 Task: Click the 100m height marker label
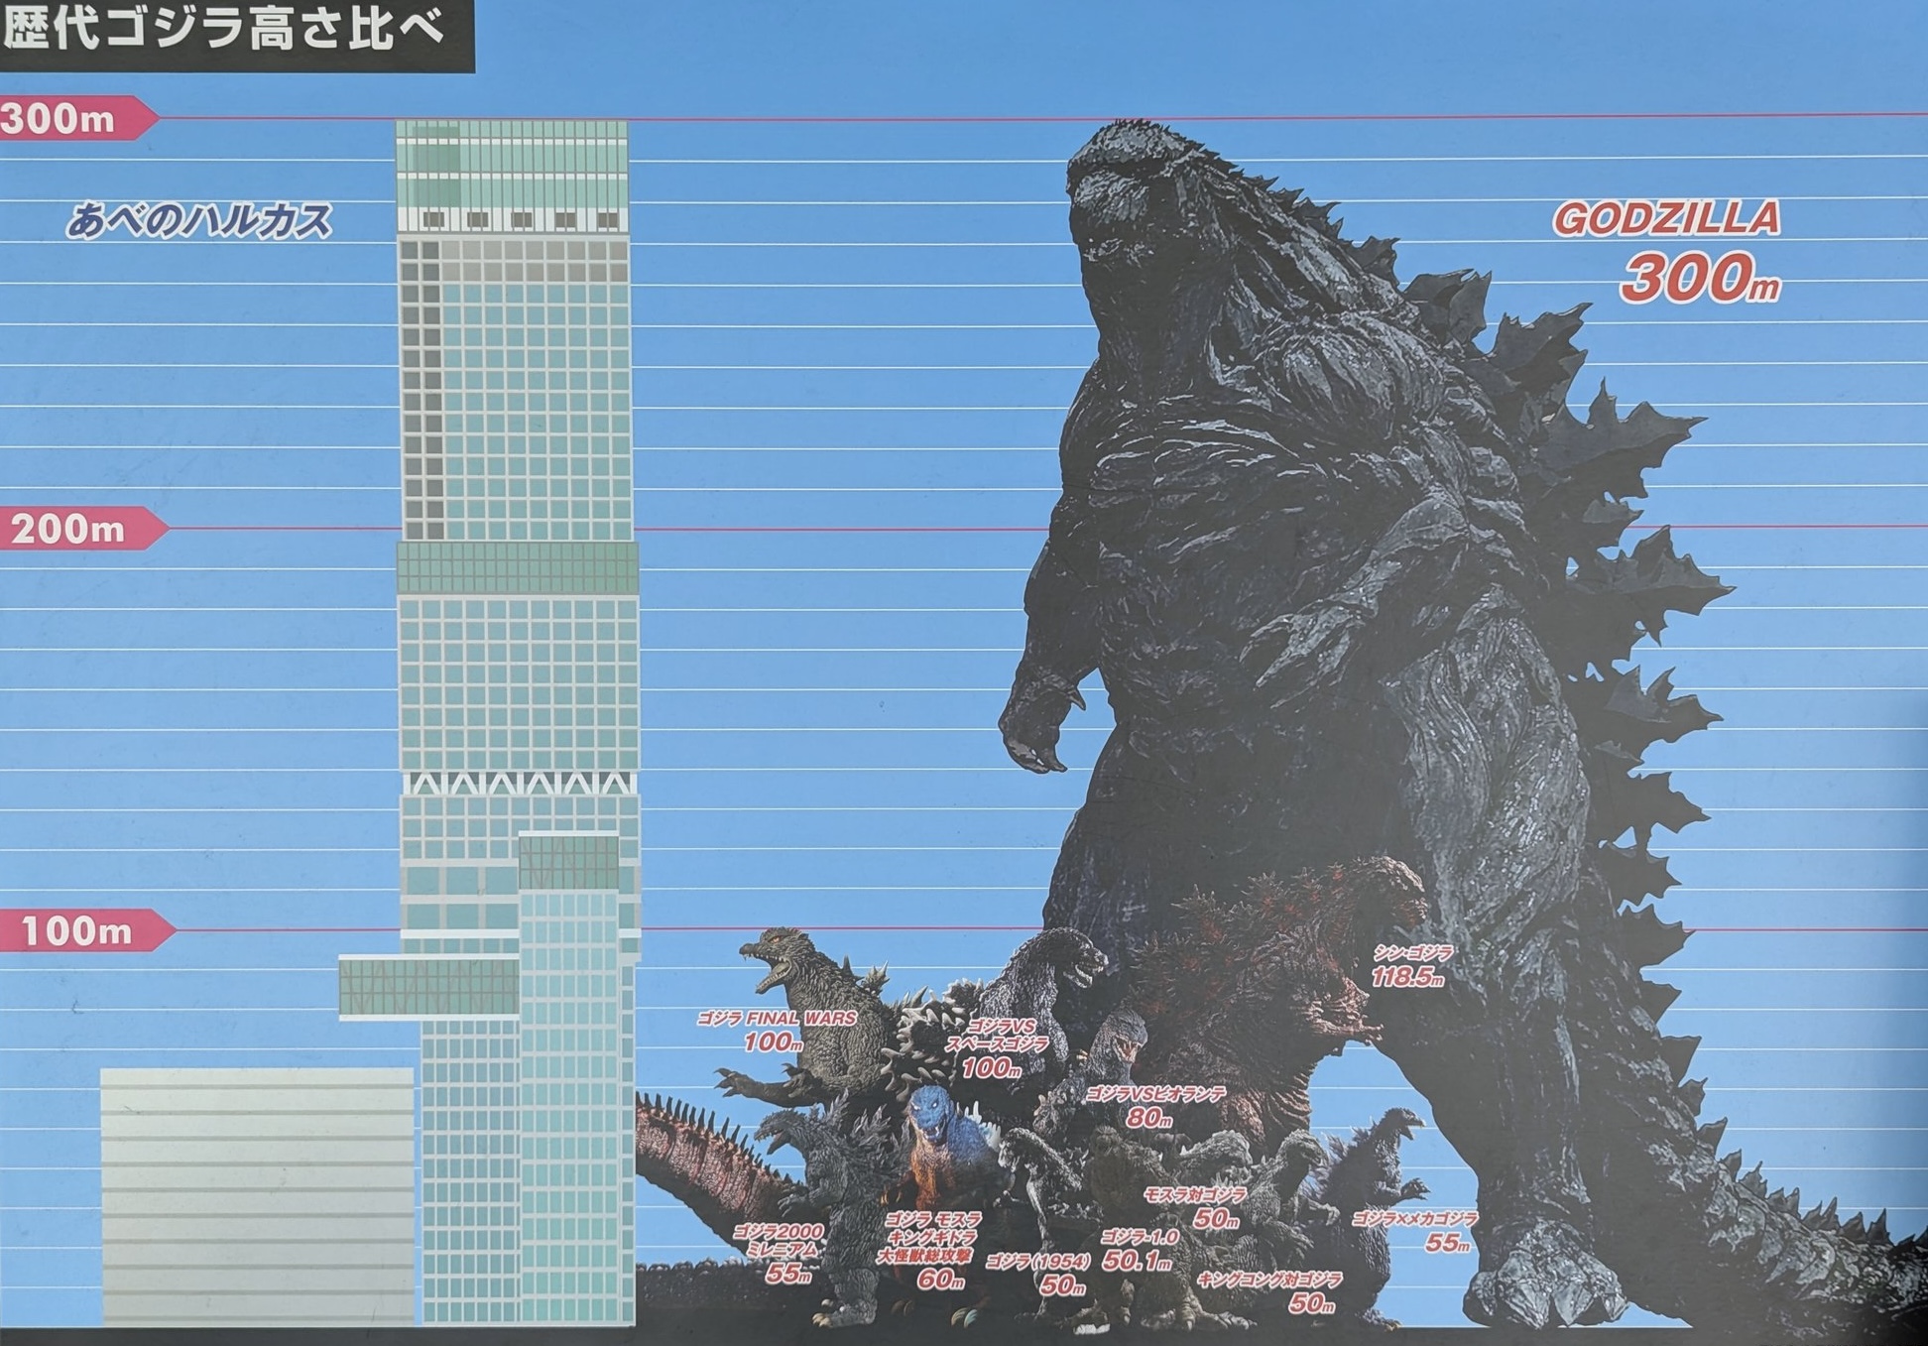point(77,931)
